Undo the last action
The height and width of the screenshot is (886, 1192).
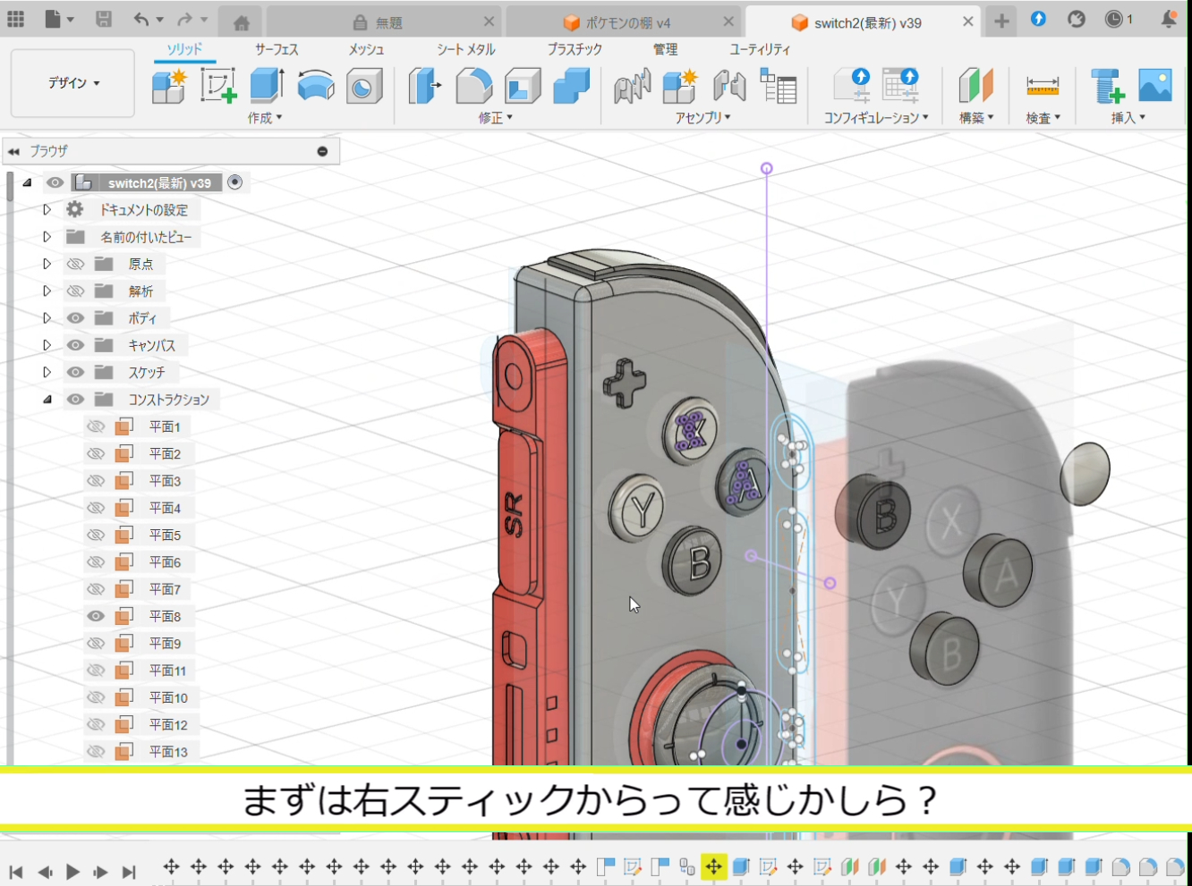pos(141,19)
